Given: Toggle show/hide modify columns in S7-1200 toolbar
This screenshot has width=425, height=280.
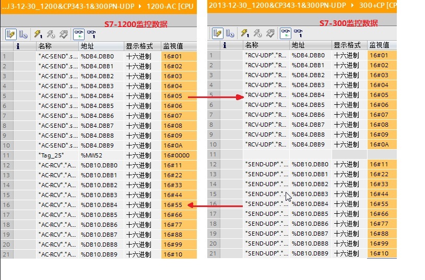Looking at the screenshot, I should [x=10, y=34].
